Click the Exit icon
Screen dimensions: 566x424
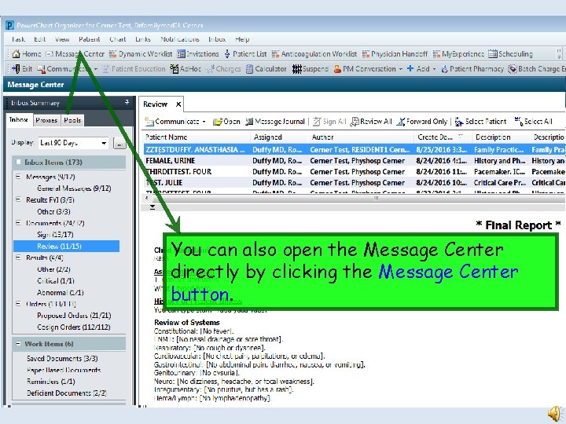pos(16,68)
